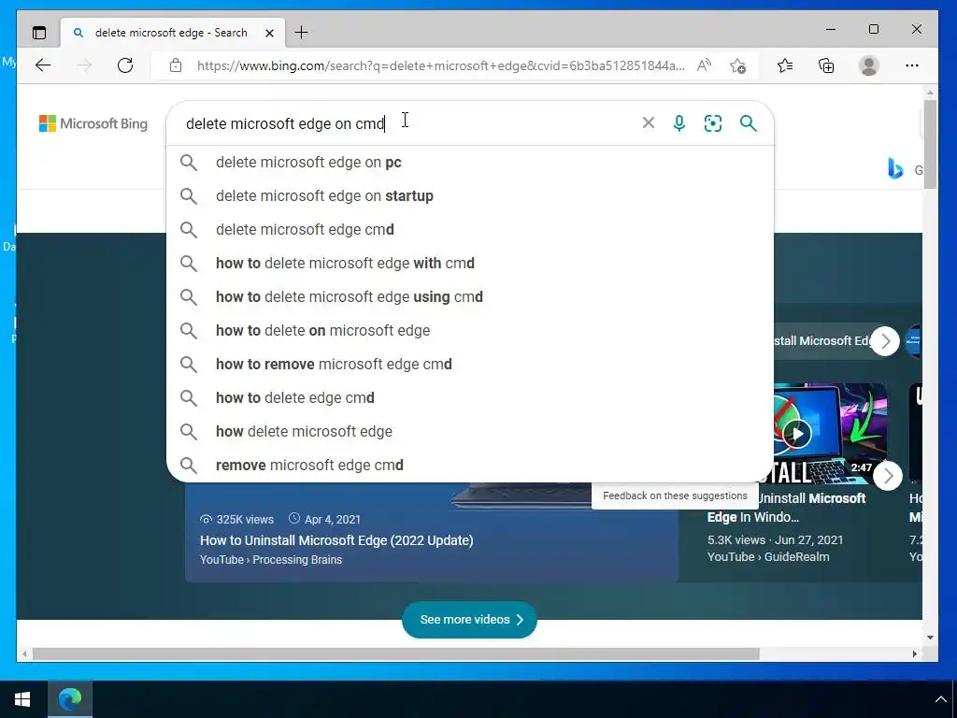Select suggestion 'how delete microsoft edge'
The height and width of the screenshot is (718, 957).
click(x=470, y=431)
